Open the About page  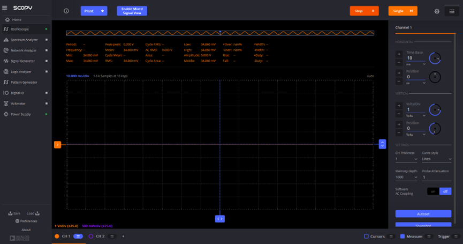click(26, 230)
